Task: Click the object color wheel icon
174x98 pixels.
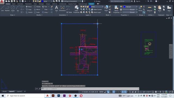Action: pyautogui.click(x=121, y=7)
